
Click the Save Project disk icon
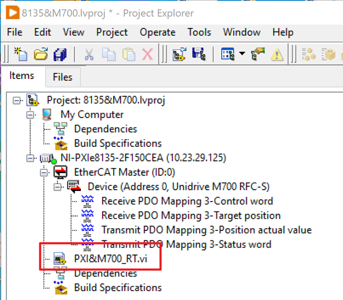tap(199, 54)
